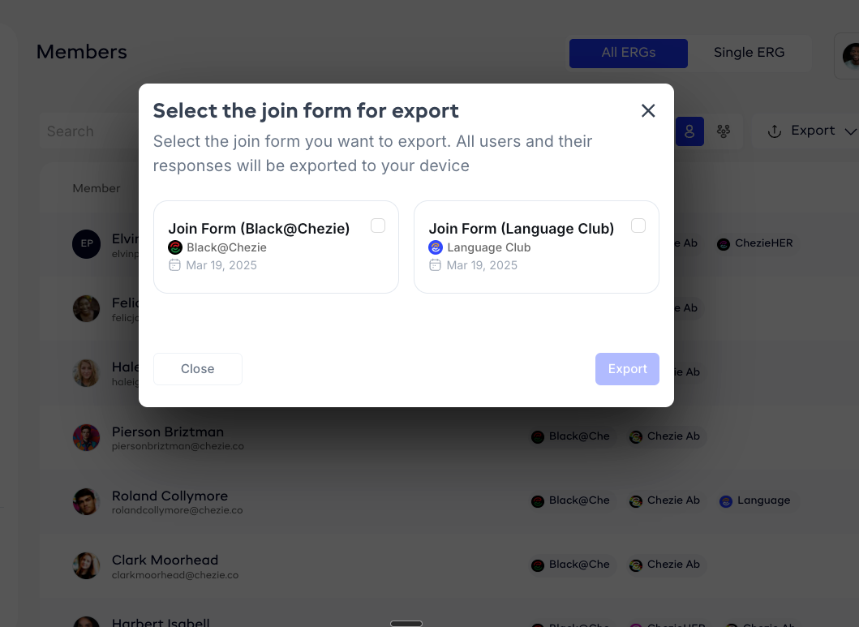Viewport: 859px width, 627px height.
Task: Tick the Join Form (Language Club) checkbox
Action: tap(638, 225)
